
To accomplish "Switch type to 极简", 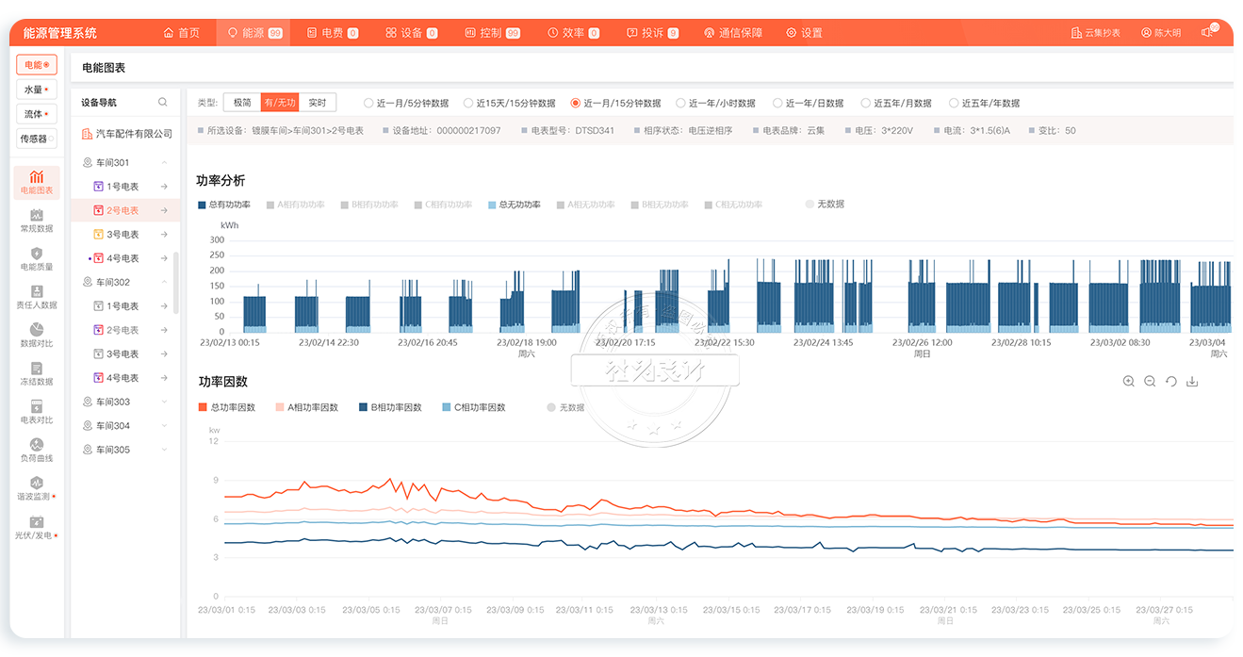I will [242, 103].
